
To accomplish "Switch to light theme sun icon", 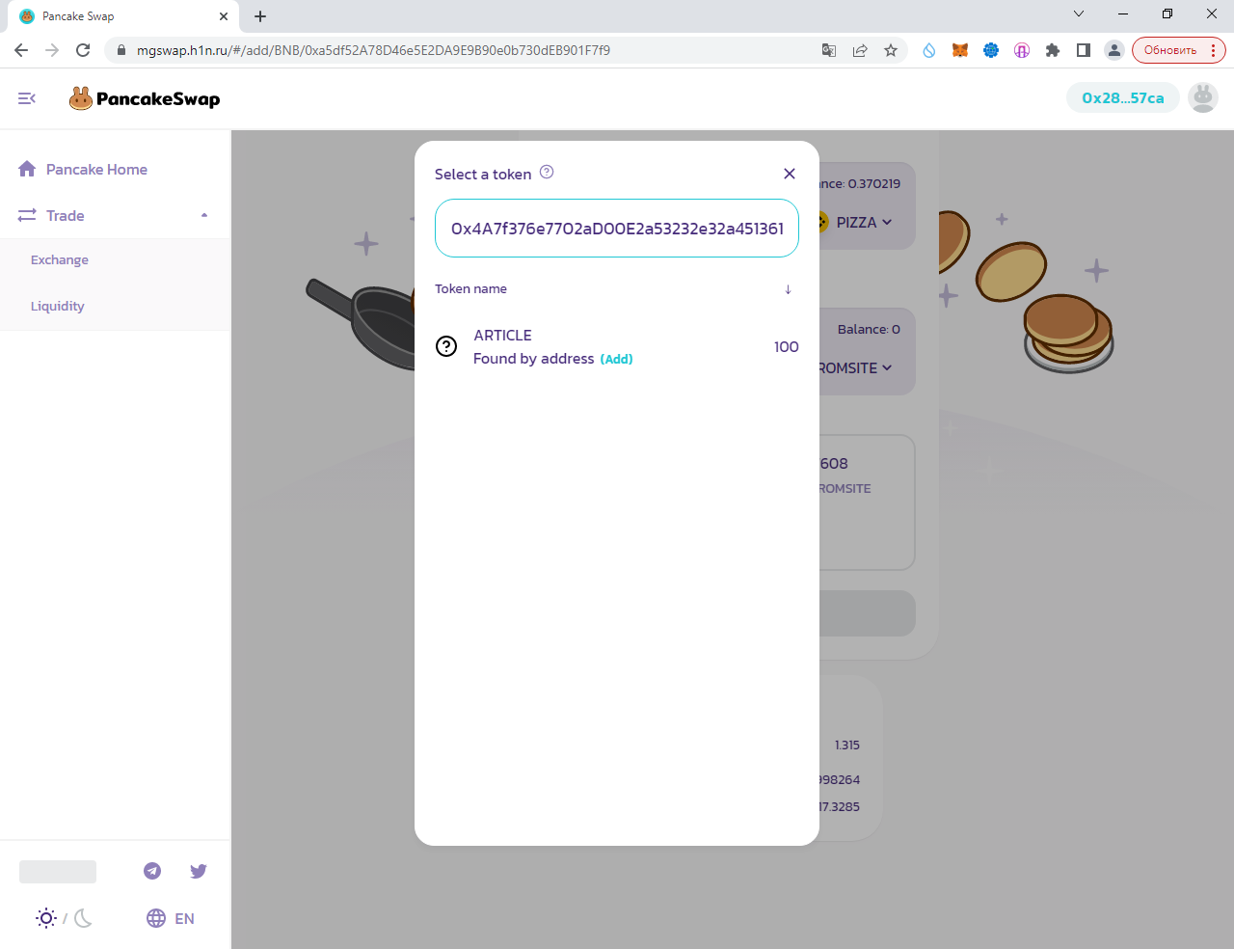I will click(46, 918).
